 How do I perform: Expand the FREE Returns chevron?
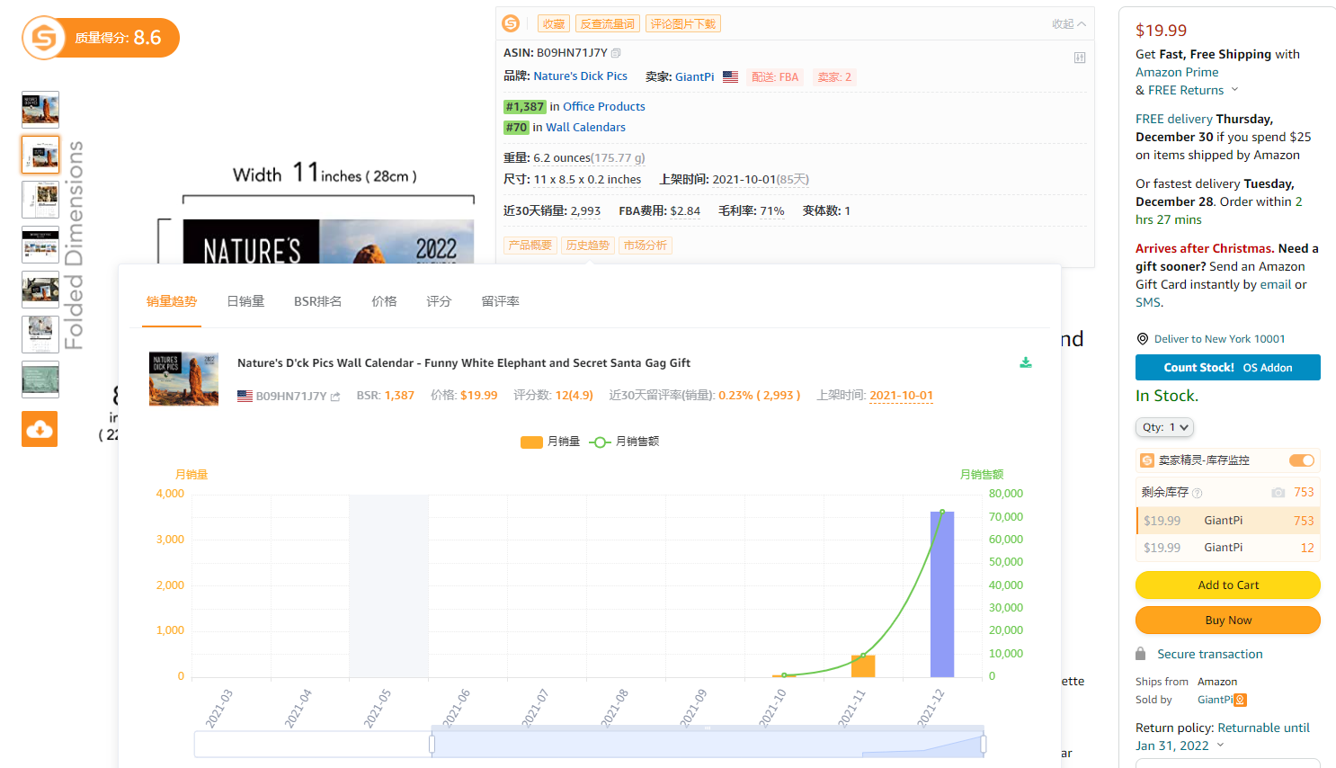(1234, 90)
